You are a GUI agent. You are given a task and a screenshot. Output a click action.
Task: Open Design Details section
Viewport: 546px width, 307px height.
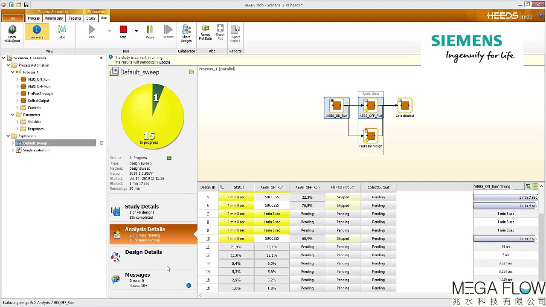153,257
